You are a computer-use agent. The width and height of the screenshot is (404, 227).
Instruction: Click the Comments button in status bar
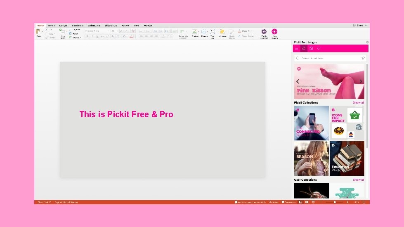tap(288, 202)
